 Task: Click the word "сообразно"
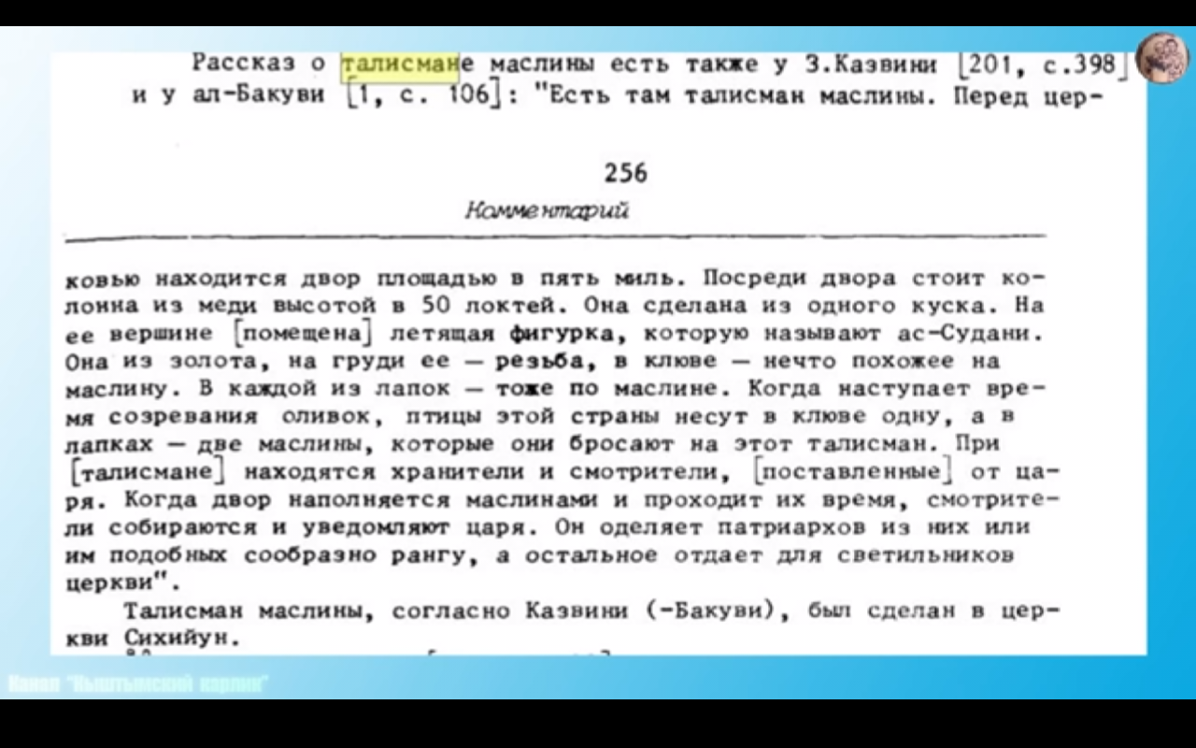click(x=309, y=554)
